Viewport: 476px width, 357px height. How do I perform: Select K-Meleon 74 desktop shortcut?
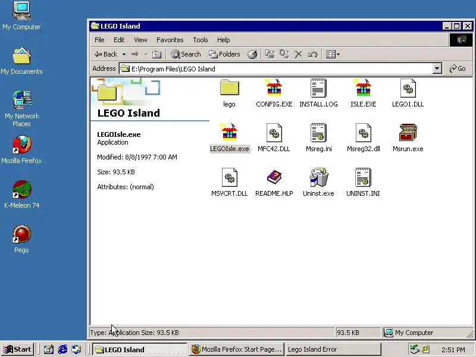coord(21,195)
